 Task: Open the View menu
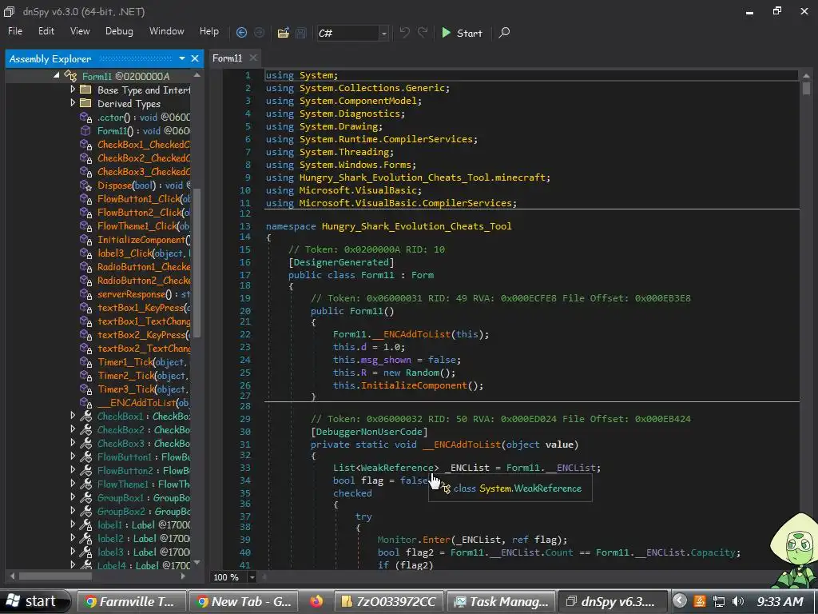[x=80, y=31]
